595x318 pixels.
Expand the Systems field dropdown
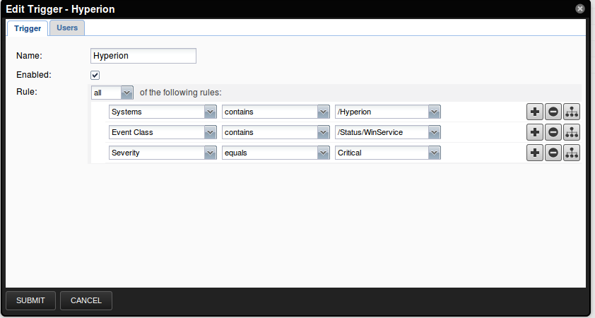tap(210, 112)
